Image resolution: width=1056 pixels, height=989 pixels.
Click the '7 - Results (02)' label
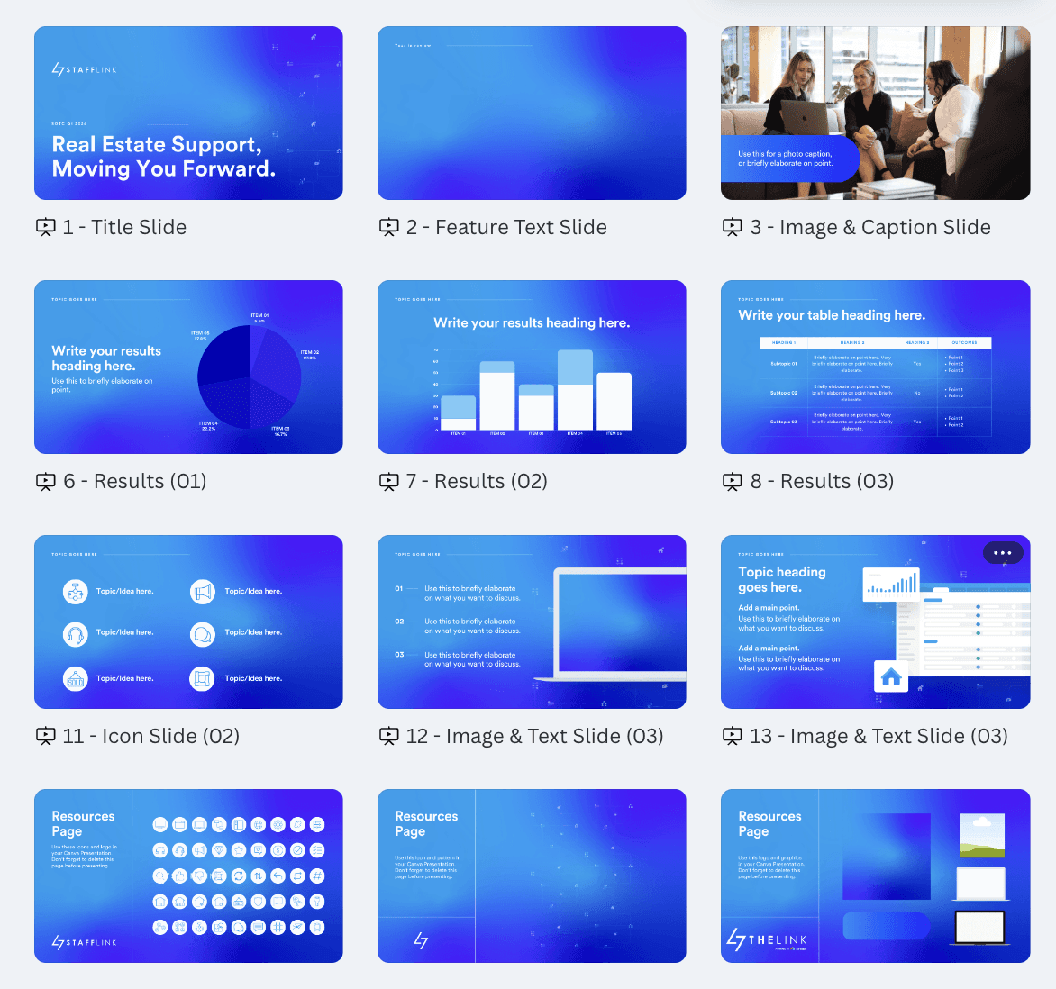pos(477,481)
